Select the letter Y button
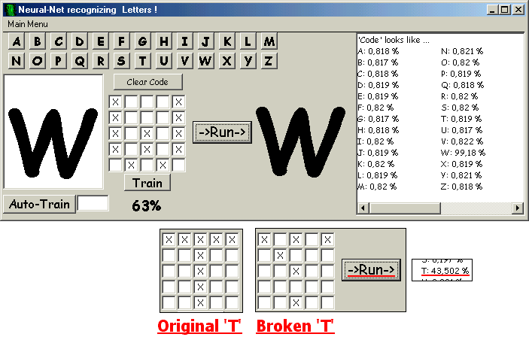Viewport: 529px width, 337px height. click(248, 61)
